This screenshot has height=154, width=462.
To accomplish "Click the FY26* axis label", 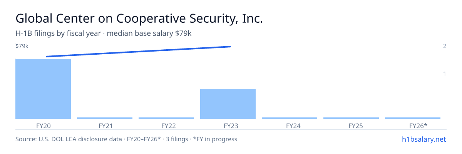I will click(413, 126).
